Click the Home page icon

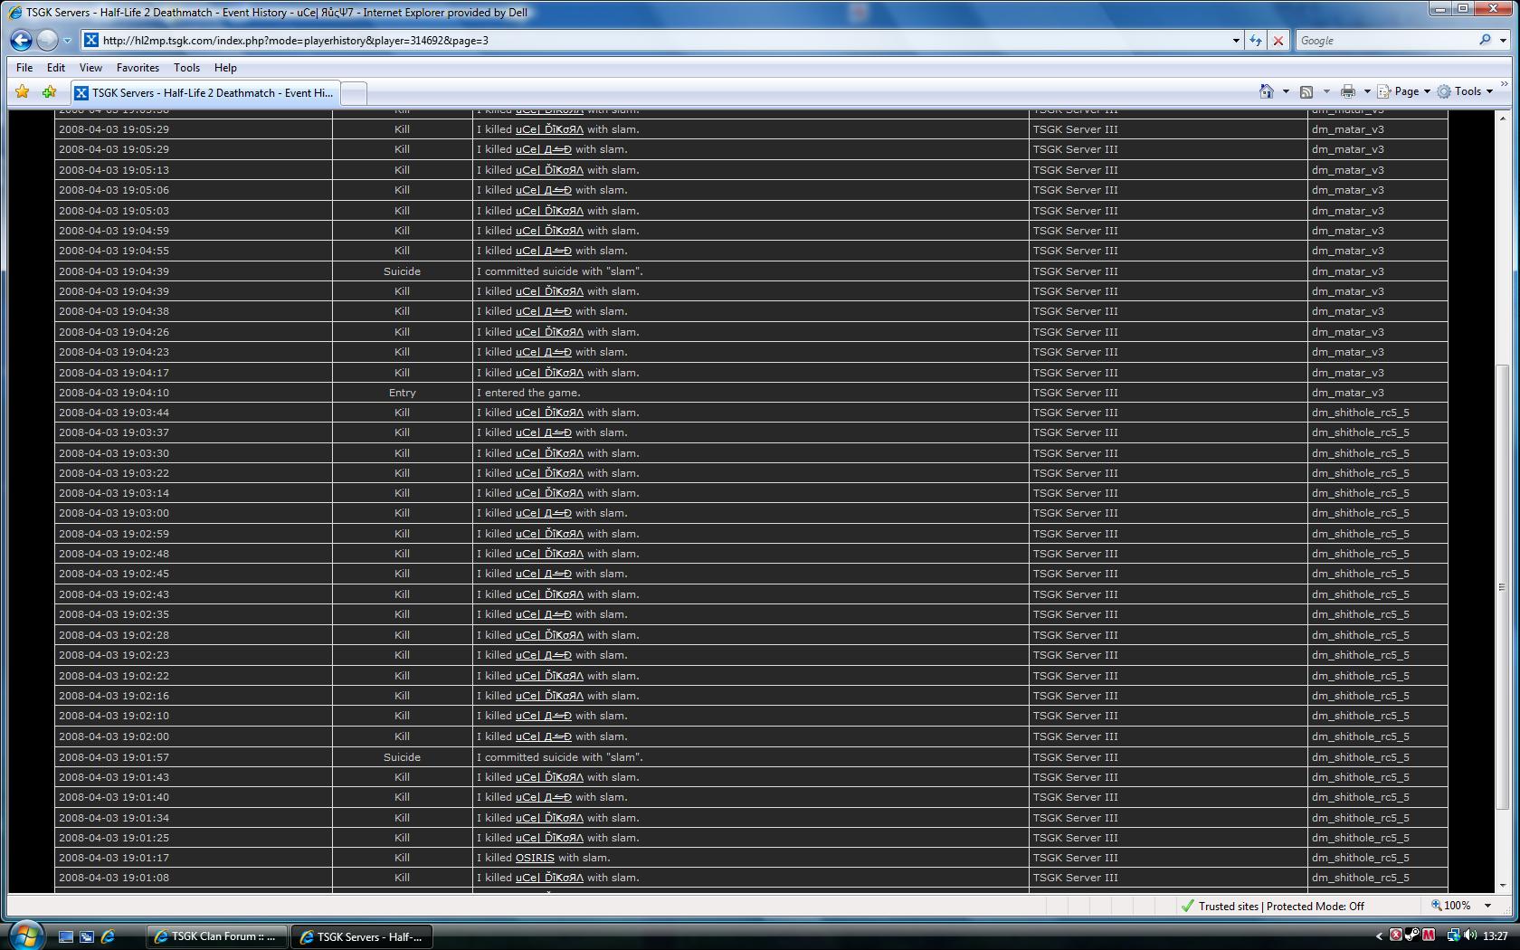[x=1267, y=91]
